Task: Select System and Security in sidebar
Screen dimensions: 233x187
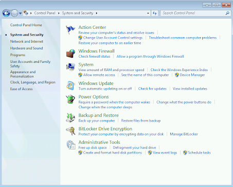Action: point(27,35)
